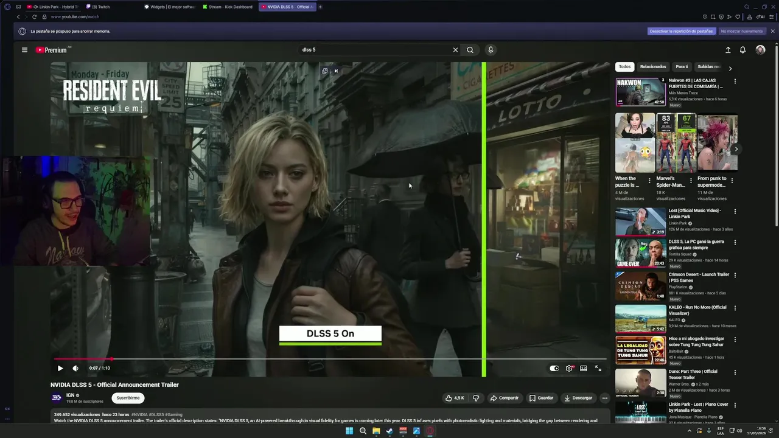Open the IGN channel avatar
Screen dimensions: 779x438
tap(57, 398)
